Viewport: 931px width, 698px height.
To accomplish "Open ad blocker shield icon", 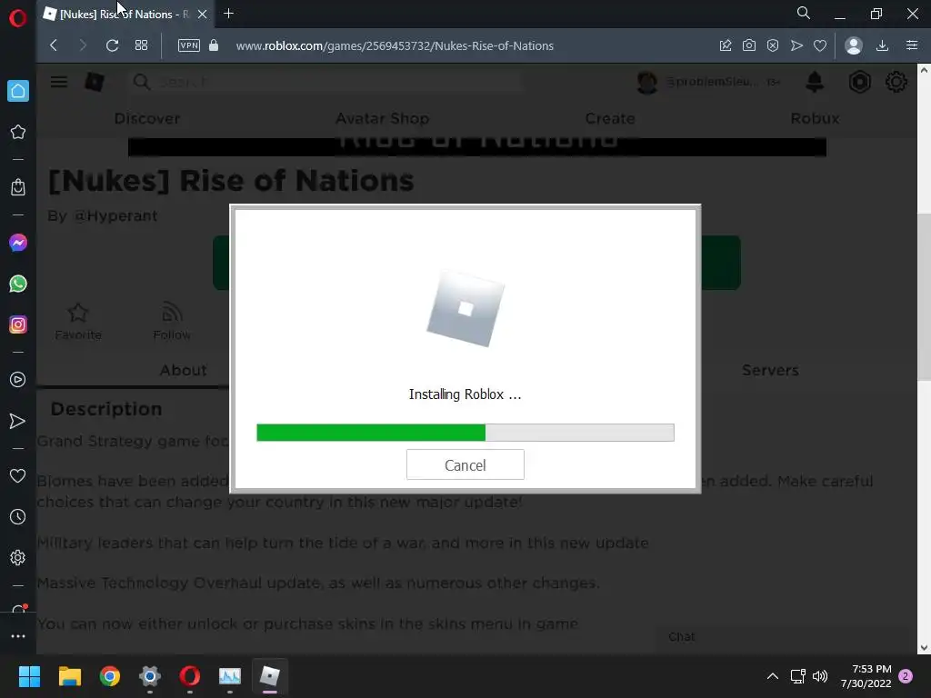I will pyautogui.click(x=773, y=45).
